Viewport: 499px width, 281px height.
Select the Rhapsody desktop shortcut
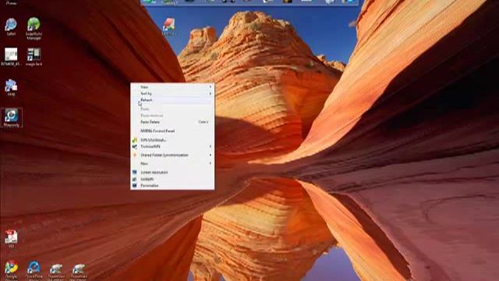point(12,118)
